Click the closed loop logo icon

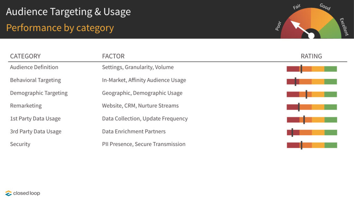point(8,193)
